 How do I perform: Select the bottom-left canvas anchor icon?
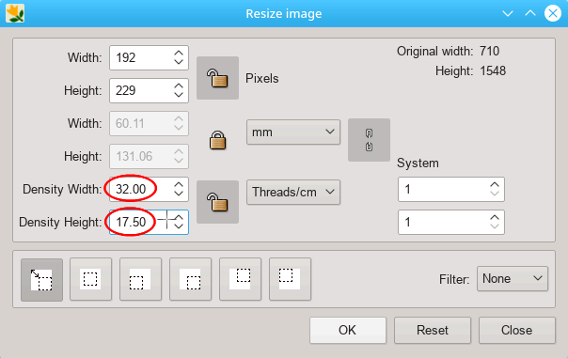[x=140, y=279]
